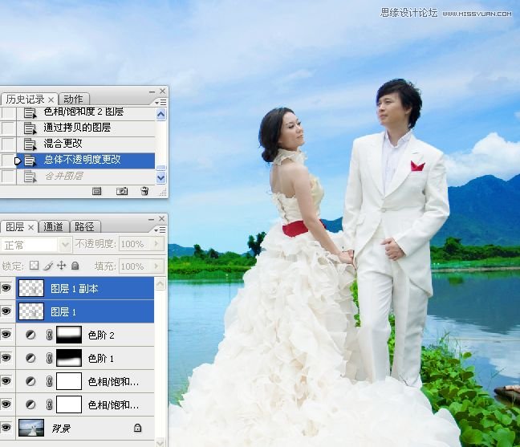Select history state 总体不透明度更改
This screenshot has height=447, width=520.
tap(86, 160)
